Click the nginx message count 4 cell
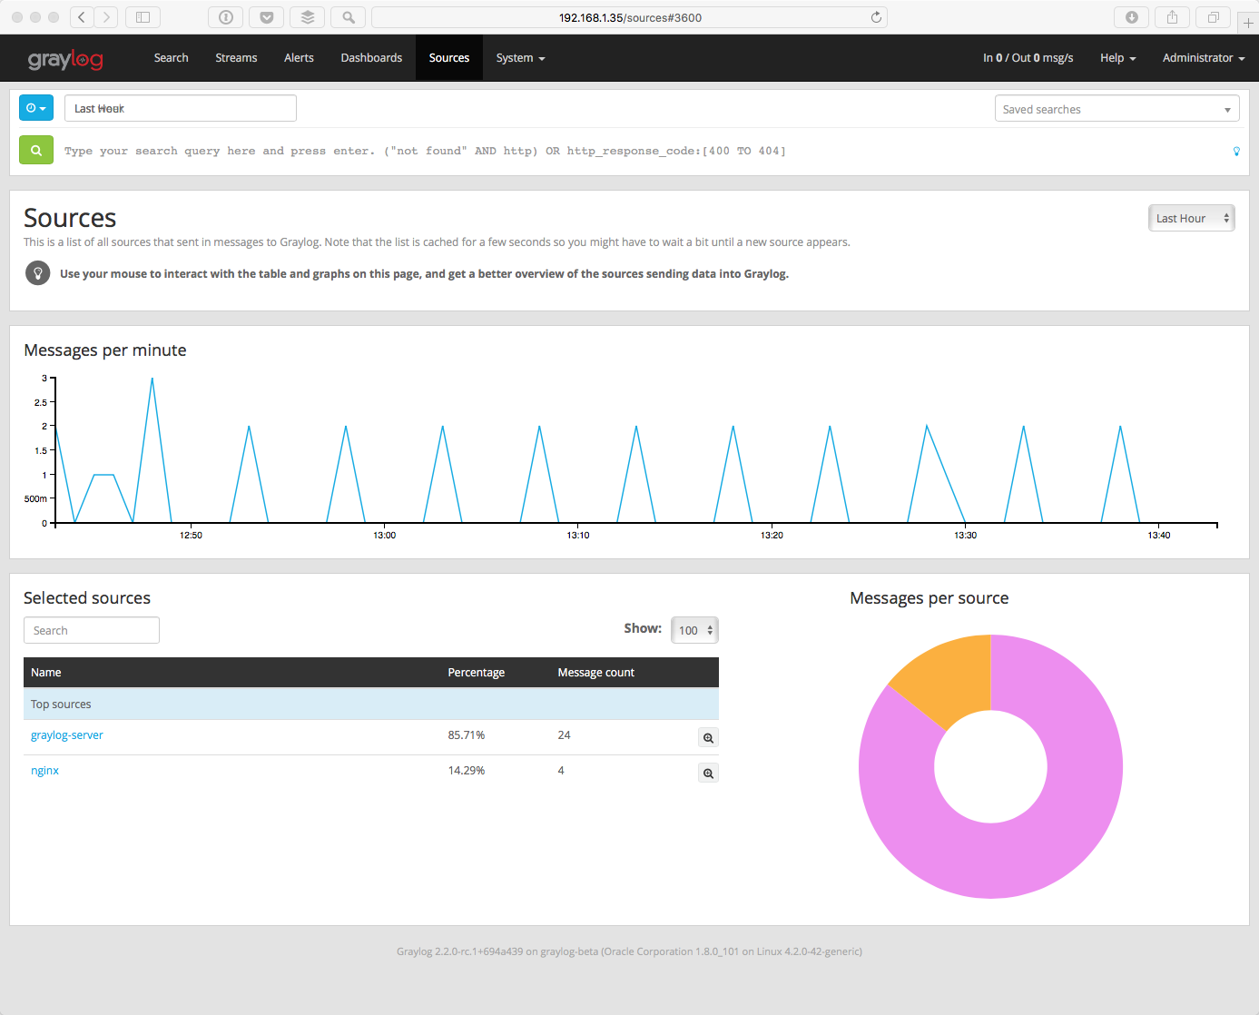The width and height of the screenshot is (1259, 1015). click(561, 771)
